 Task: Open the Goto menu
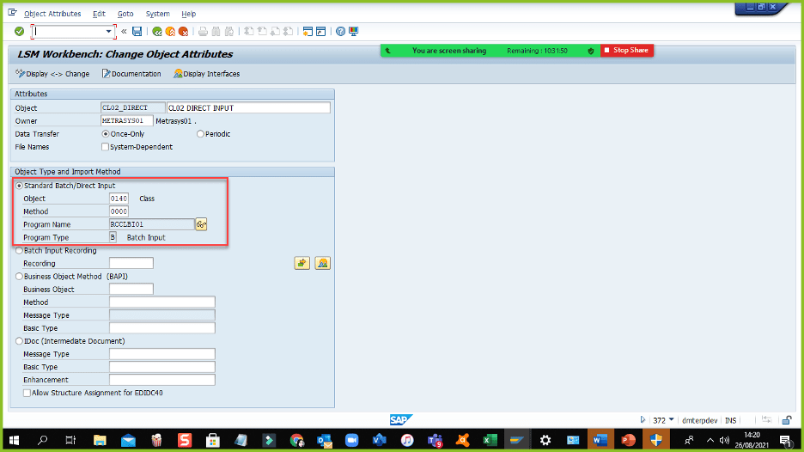pyautogui.click(x=125, y=14)
